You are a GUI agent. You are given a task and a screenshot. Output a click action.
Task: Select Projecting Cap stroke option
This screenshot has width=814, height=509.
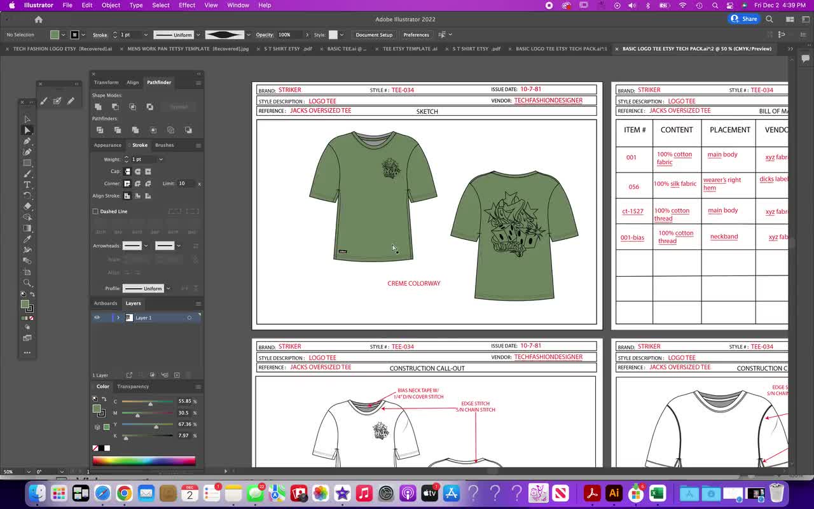148,171
